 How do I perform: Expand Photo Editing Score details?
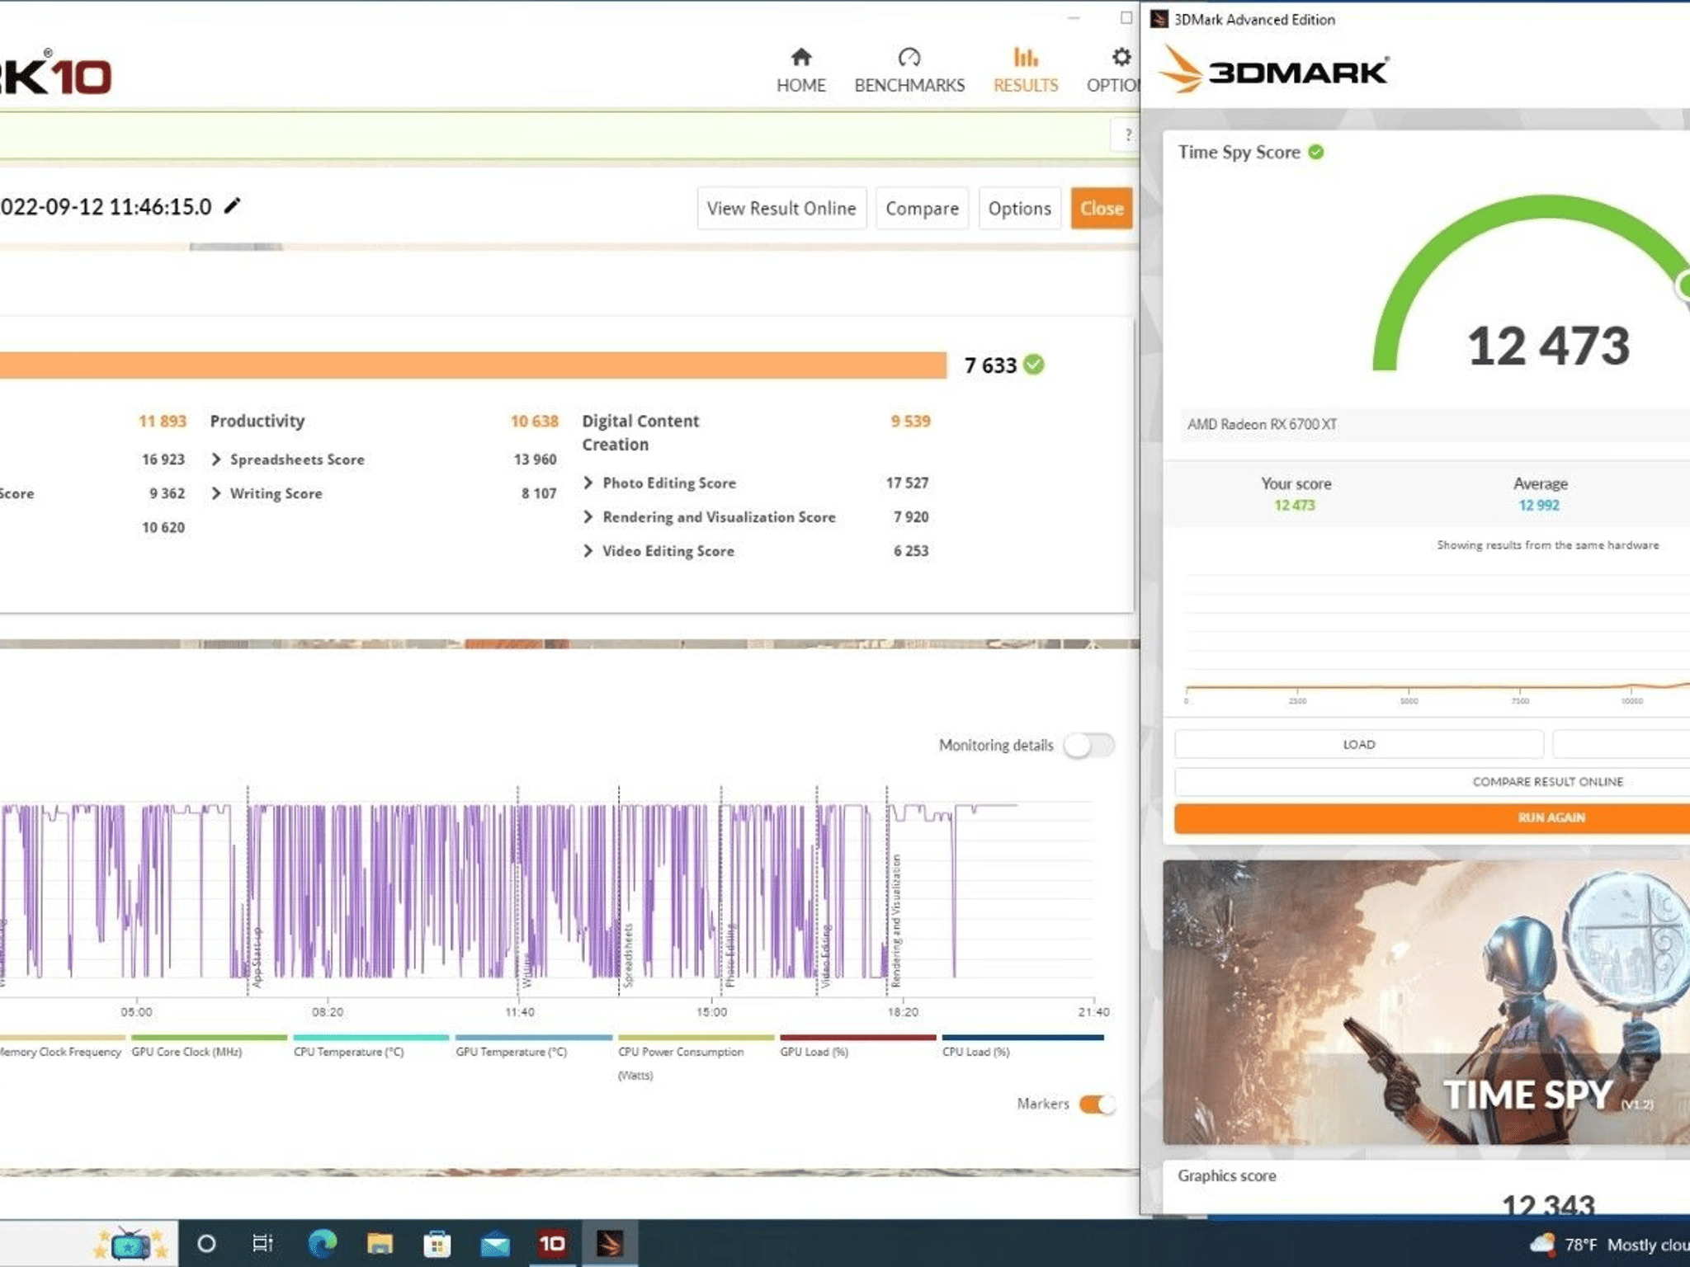[x=588, y=483]
